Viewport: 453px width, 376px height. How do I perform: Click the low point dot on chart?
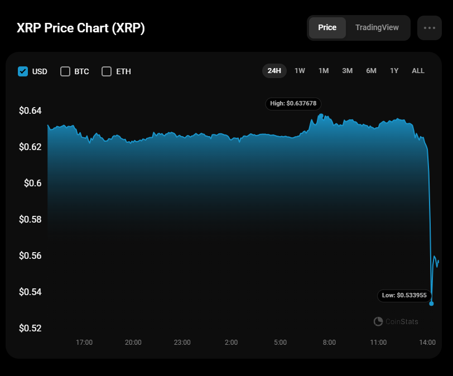(431, 303)
